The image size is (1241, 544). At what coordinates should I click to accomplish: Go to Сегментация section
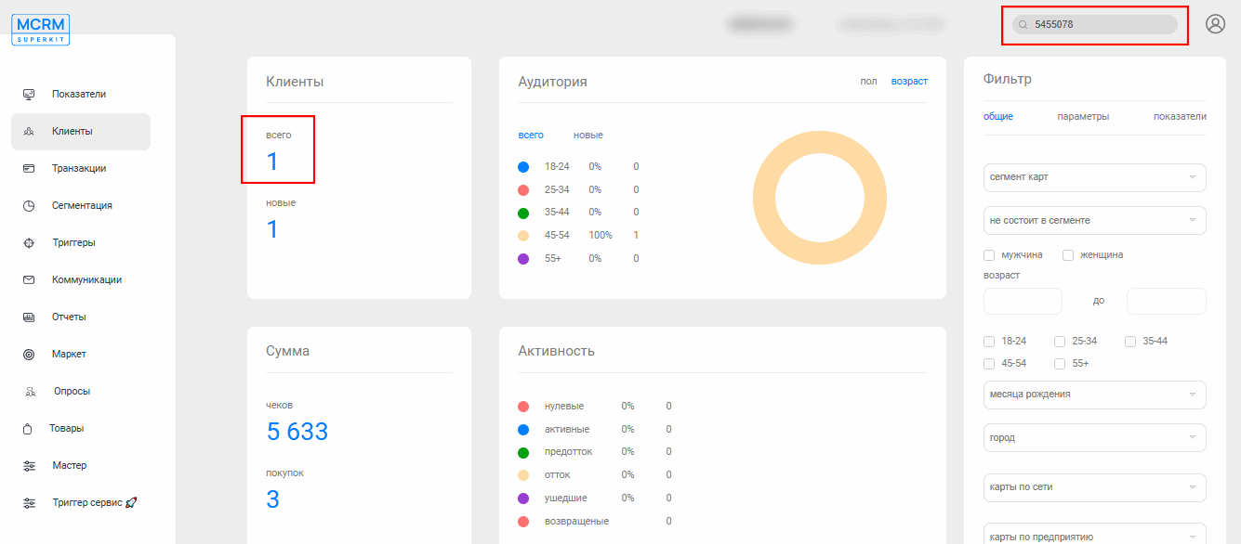(x=81, y=206)
